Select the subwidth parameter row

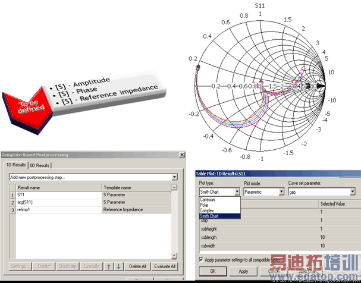[x=280, y=246]
